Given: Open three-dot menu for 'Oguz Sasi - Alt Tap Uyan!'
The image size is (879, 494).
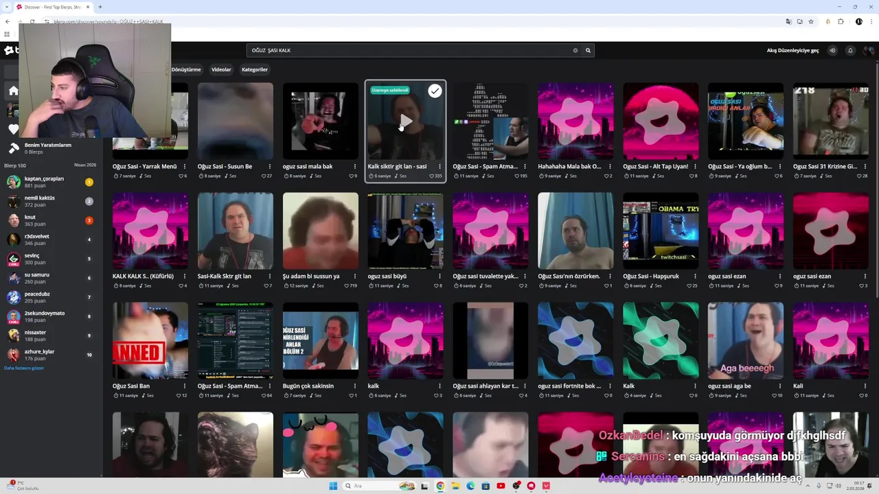Looking at the screenshot, I should tap(695, 166).
